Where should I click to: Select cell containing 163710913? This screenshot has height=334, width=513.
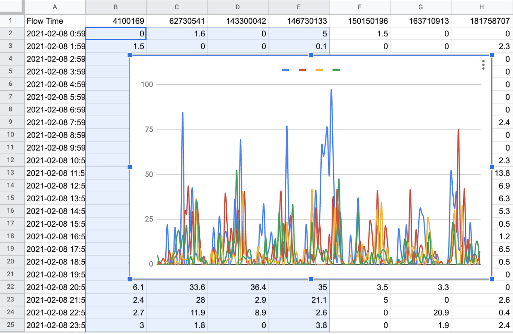click(x=420, y=21)
